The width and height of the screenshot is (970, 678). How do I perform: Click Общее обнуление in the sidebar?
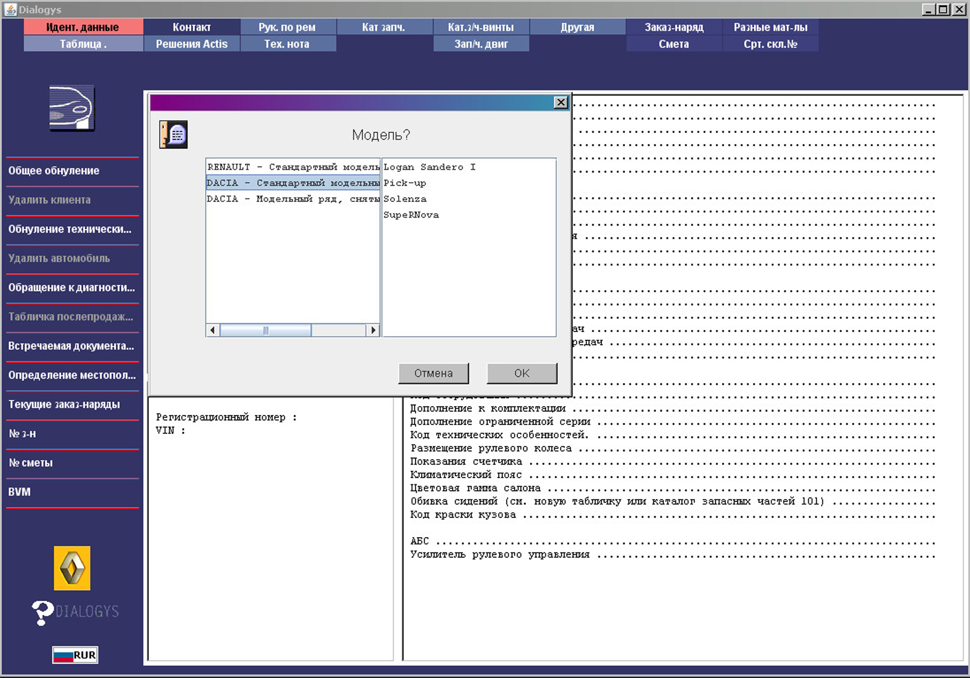click(54, 171)
